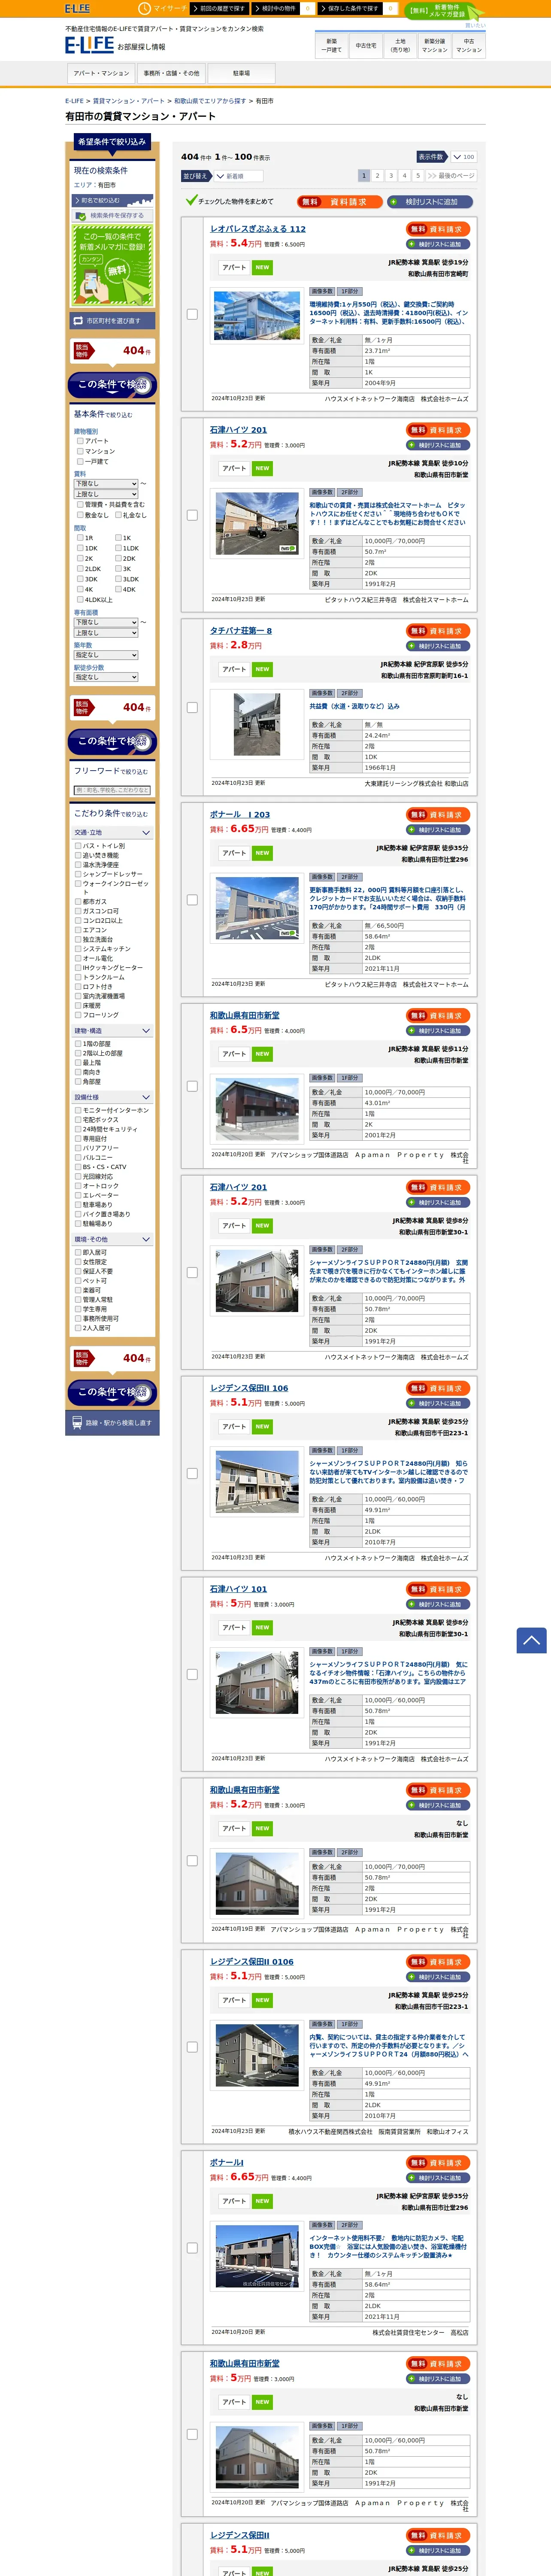The image size is (551, 2576).
Task: Switch to the 駐車場 tab
Action: tap(241, 74)
